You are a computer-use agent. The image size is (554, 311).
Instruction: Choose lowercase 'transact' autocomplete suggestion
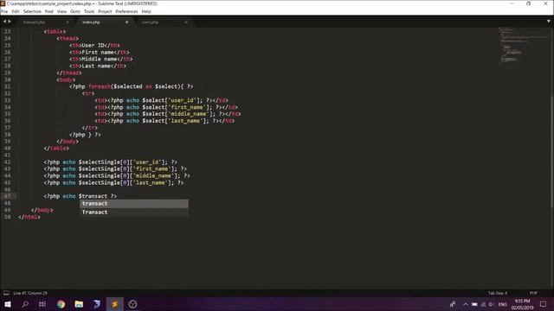click(134, 204)
